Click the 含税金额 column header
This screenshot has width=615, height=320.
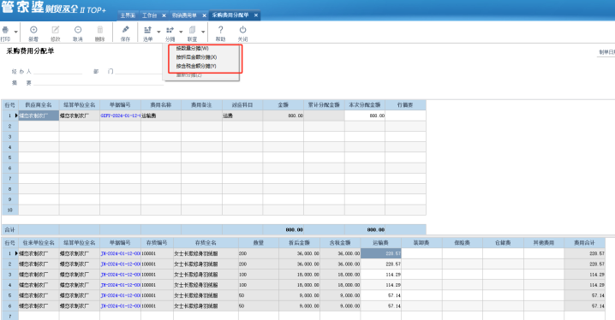tap(340, 243)
